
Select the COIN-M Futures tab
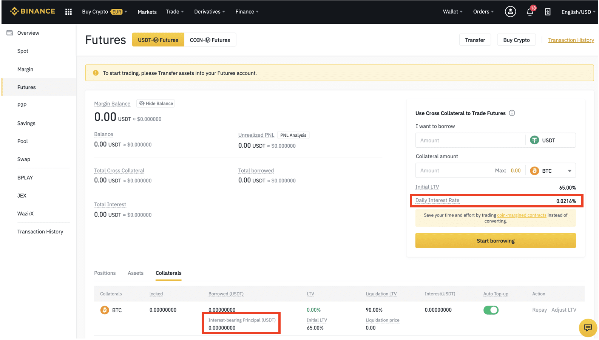210,40
